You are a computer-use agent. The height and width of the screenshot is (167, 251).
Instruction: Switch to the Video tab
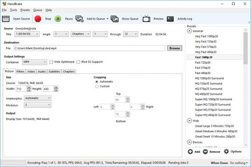pos(31,71)
